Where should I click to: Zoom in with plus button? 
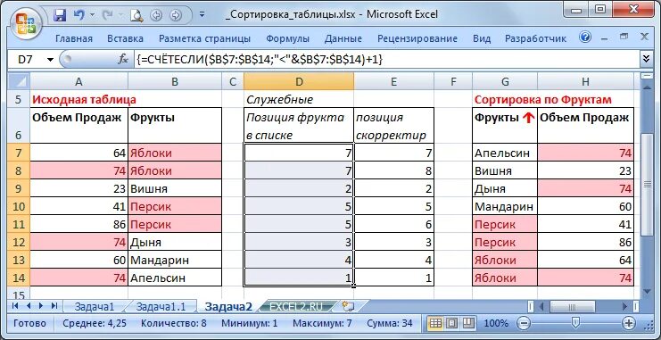629,324
